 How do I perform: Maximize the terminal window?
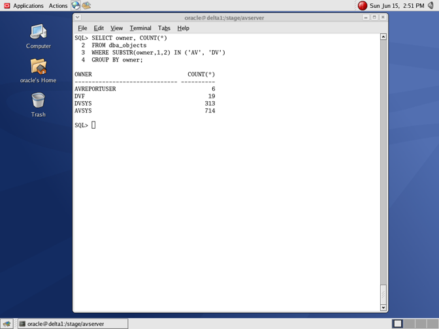click(374, 18)
